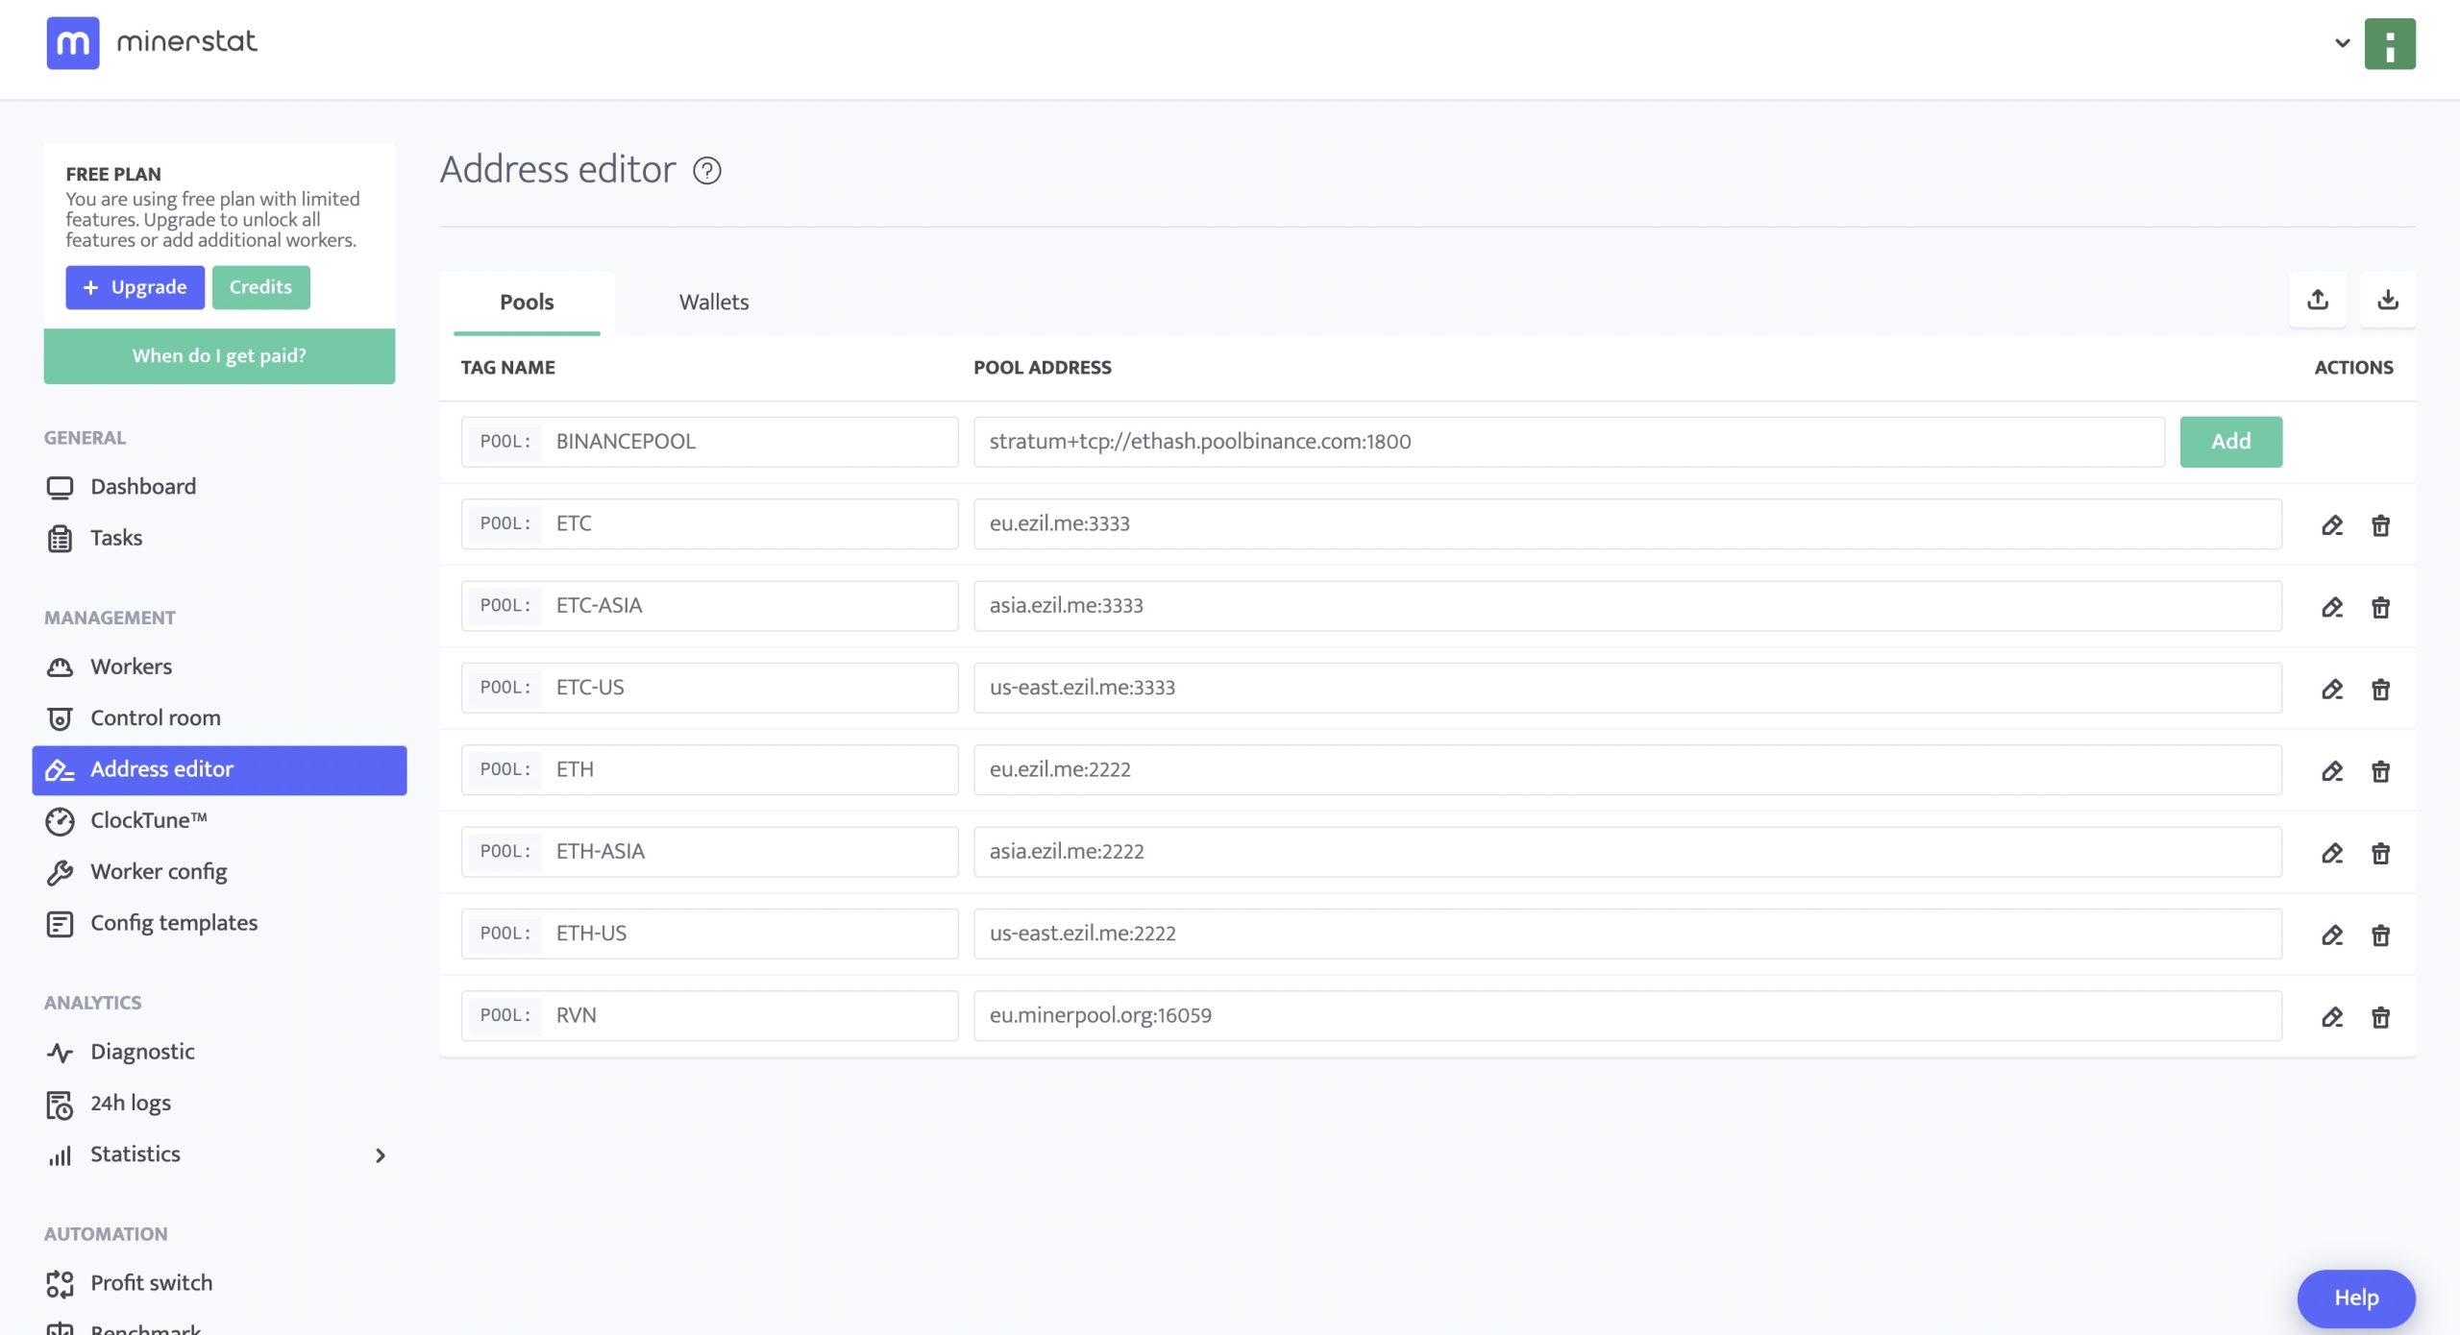Delete the RVN pool with trash icon
Viewport: 2460px width, 1335px height.
point(2380,1016)
